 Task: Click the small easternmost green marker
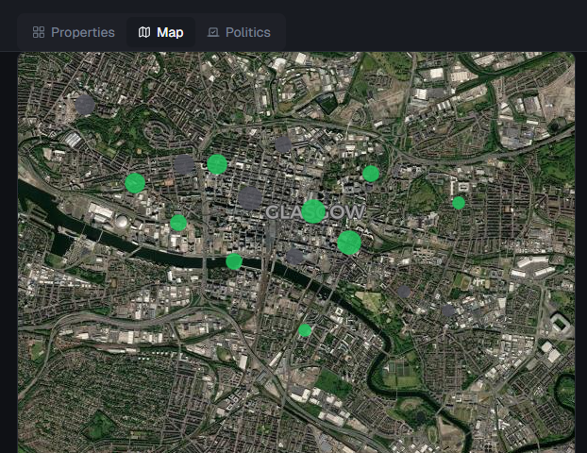(459, 203)
